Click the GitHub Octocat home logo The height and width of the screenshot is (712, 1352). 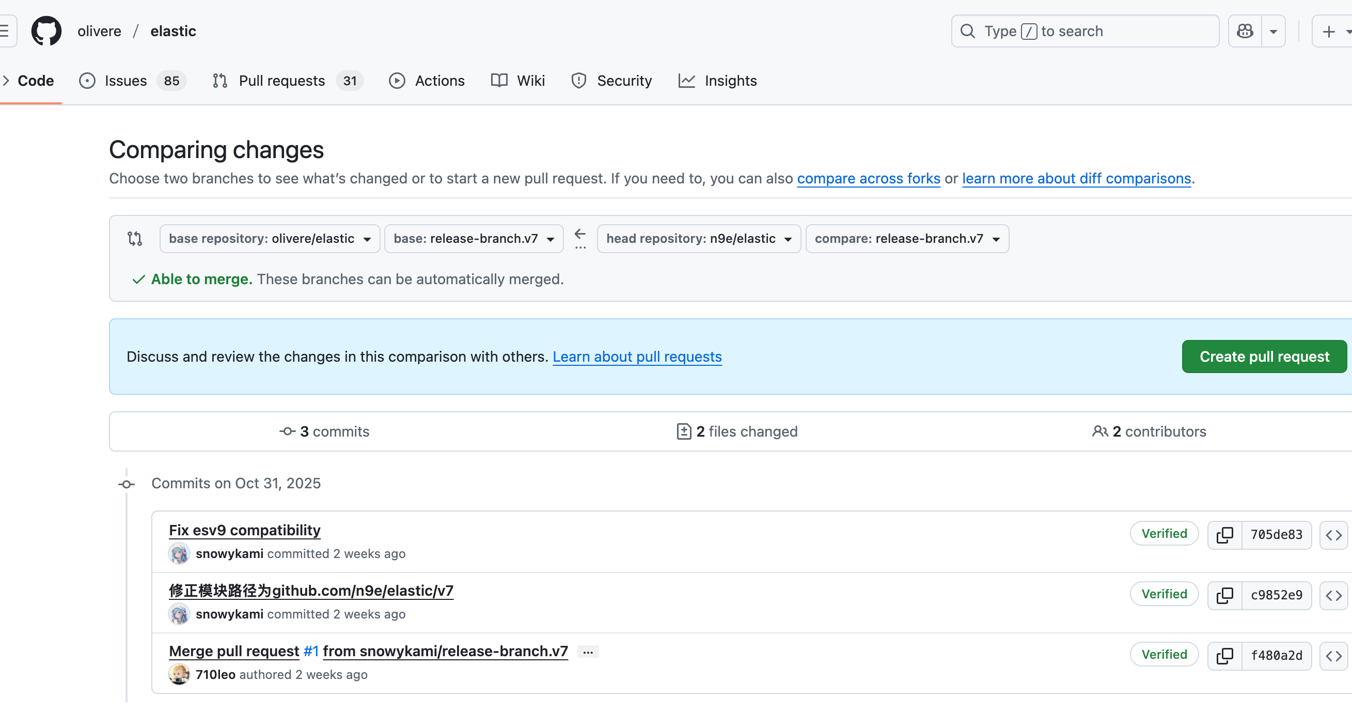46,31
